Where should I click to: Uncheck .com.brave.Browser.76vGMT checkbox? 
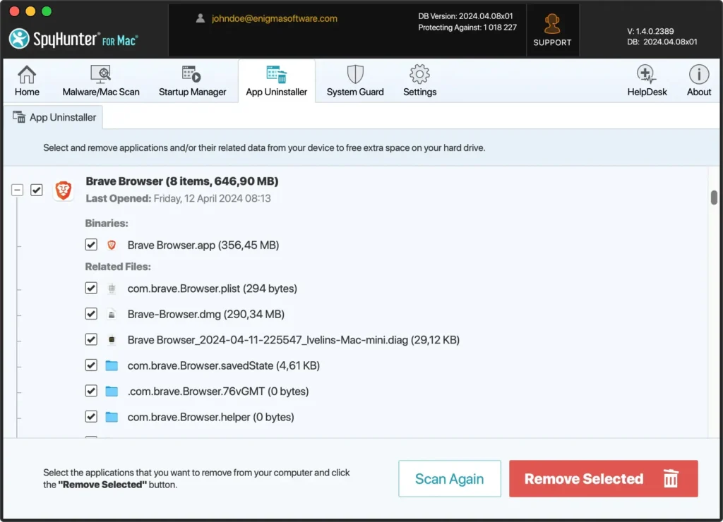[91, 391]
